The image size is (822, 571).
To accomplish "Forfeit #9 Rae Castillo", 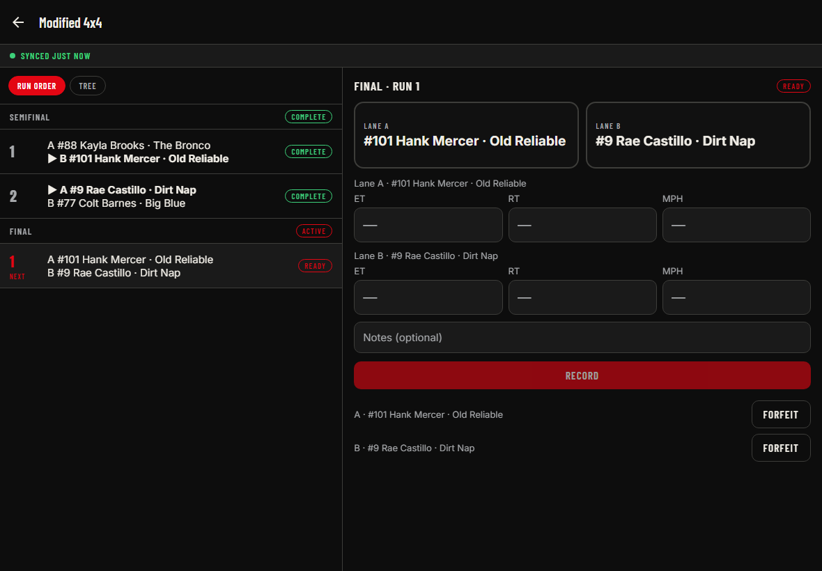I will [x=781, y=448].
